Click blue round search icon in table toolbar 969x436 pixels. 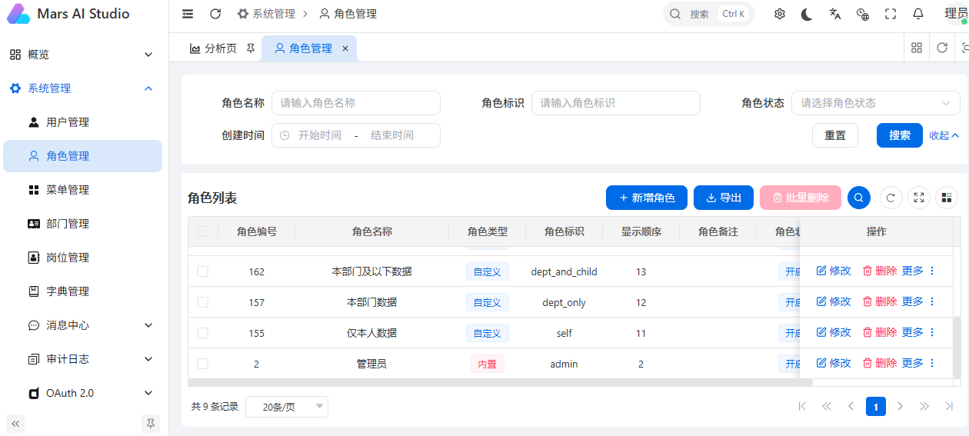pyautogui.click(x=859, y=198)
